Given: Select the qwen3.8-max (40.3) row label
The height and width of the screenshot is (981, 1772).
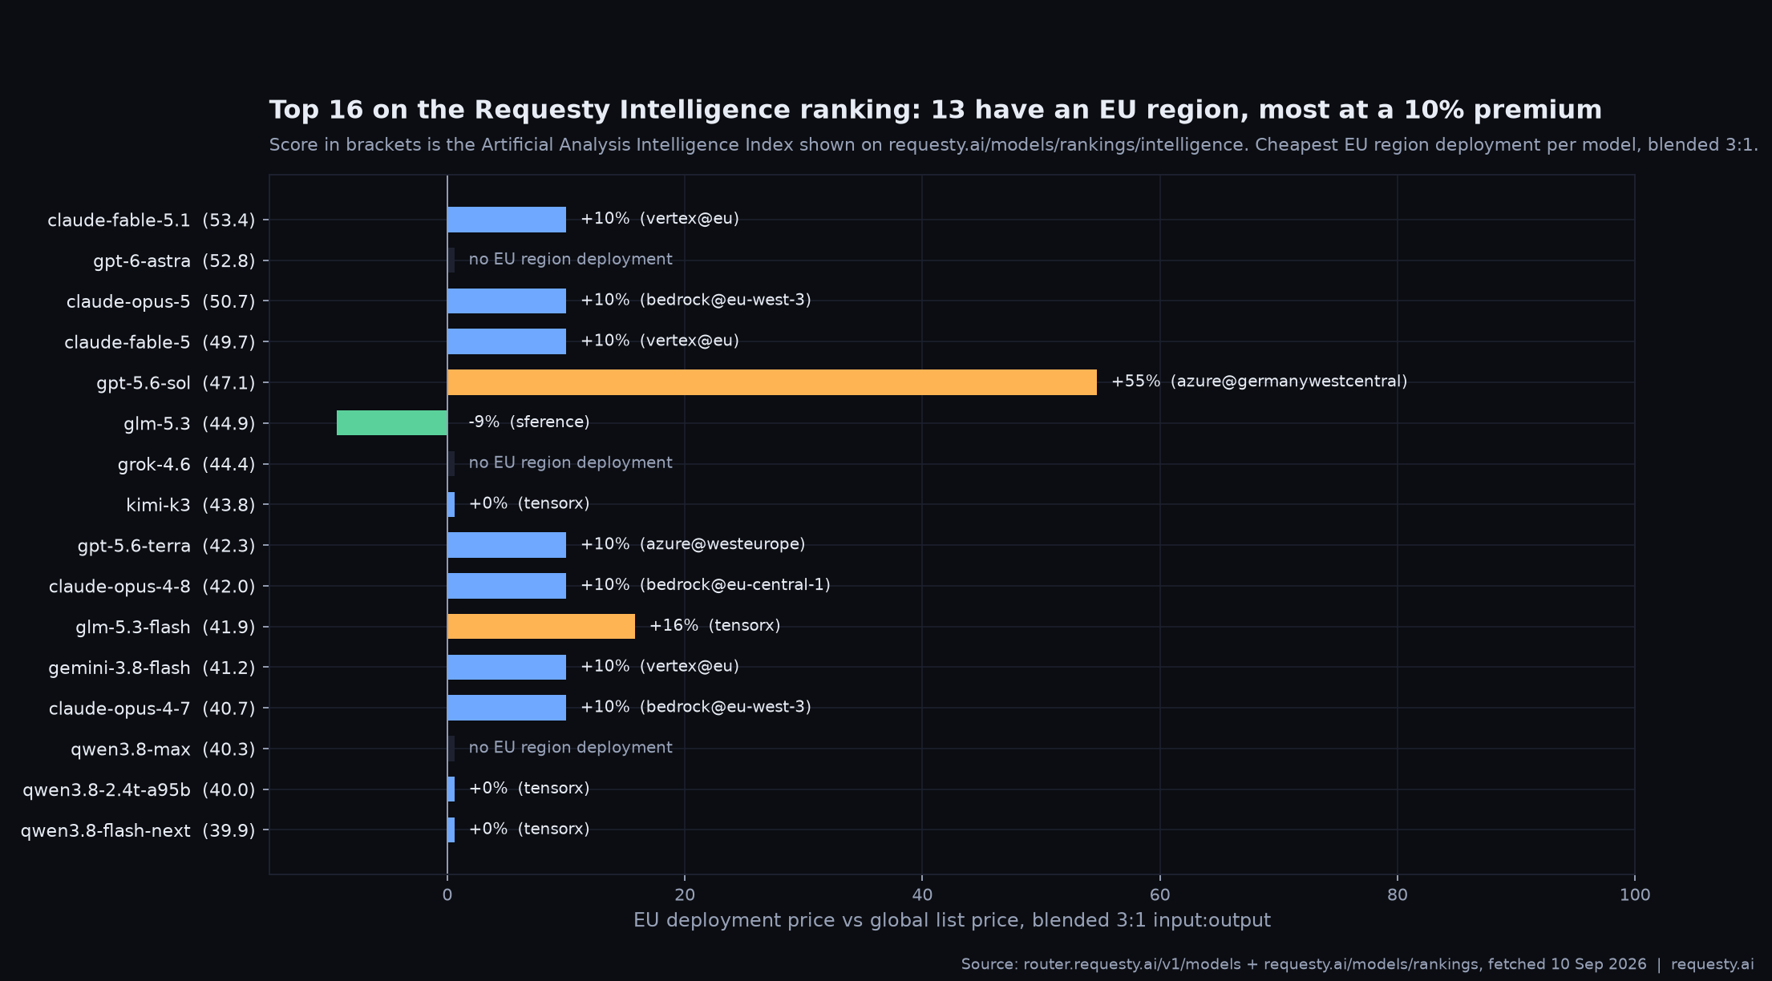Looking at the screenshot, I should tap(163, 749).
